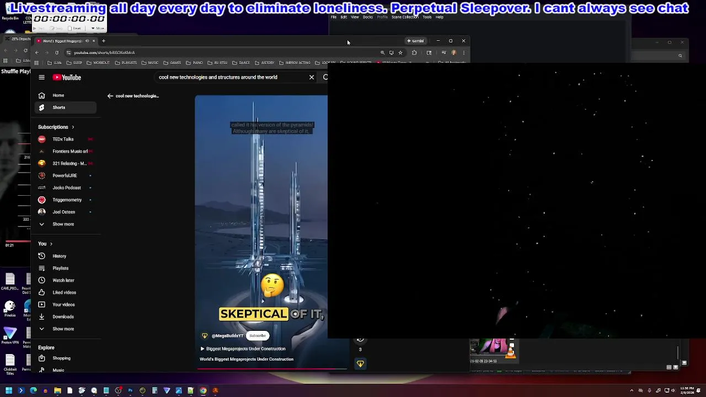Open Microsoft Edge from taskbar
Viewport: 706px width, 397px height.
[33, 390]
